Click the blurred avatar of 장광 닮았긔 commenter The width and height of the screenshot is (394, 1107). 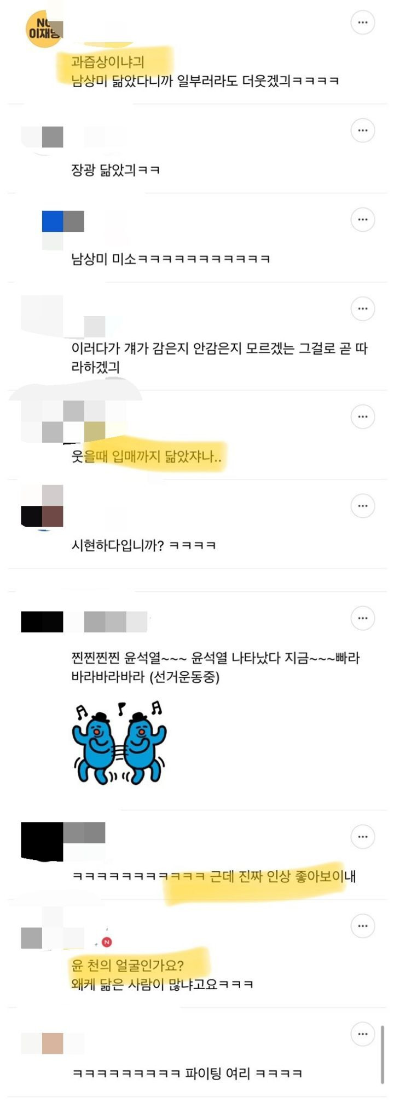[42, 137]
